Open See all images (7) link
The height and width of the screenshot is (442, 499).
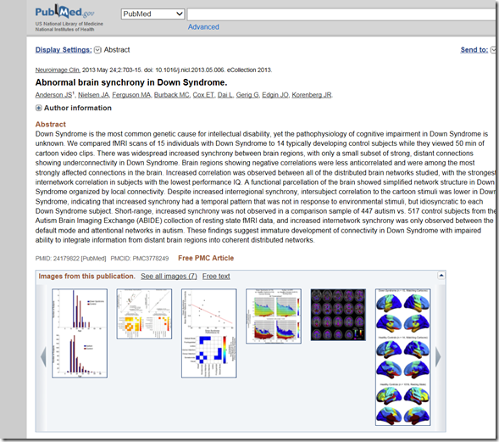tap(169, 277)
